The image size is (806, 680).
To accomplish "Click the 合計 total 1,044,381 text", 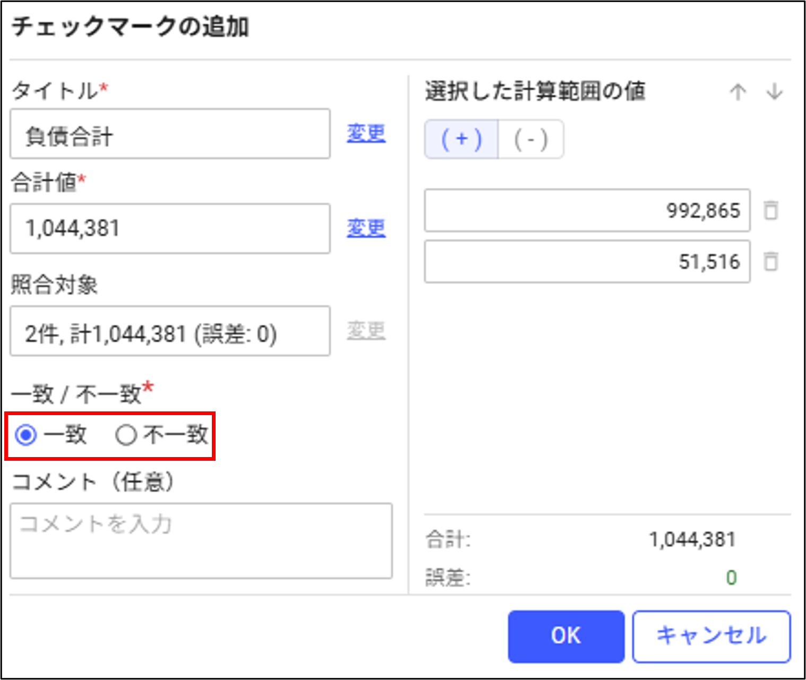I will (692, 540).
